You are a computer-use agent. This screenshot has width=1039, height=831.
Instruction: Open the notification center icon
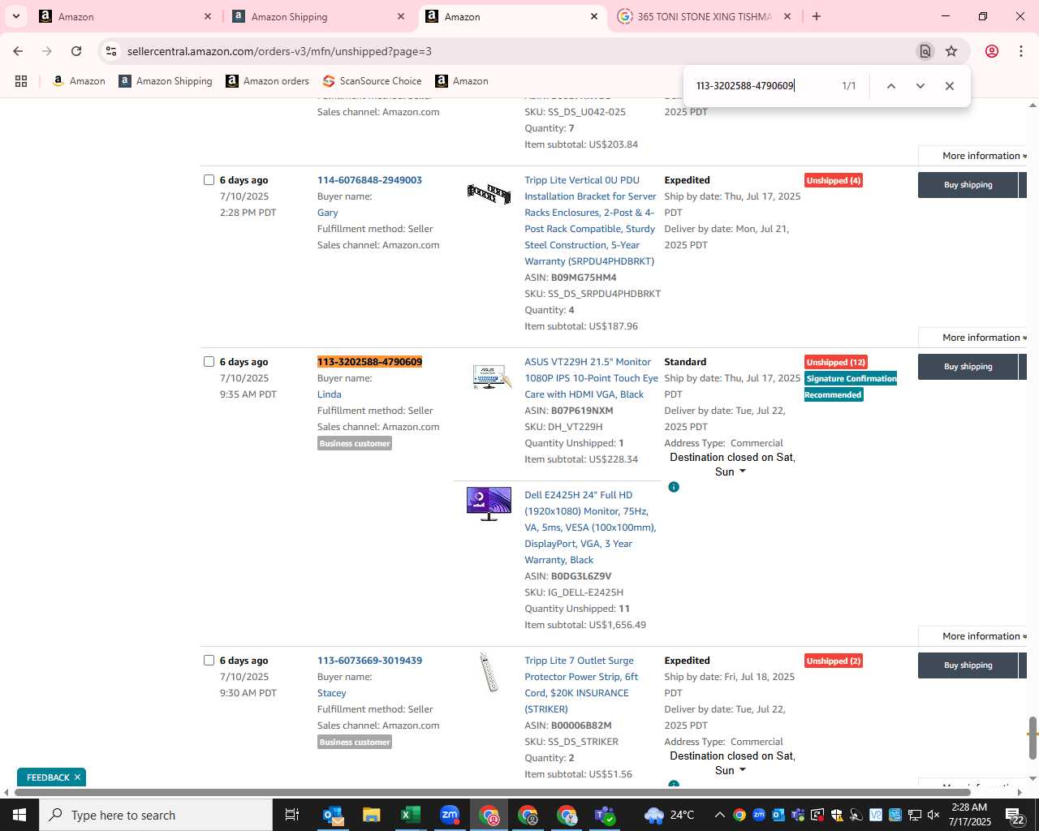[x=1015, y=816]
